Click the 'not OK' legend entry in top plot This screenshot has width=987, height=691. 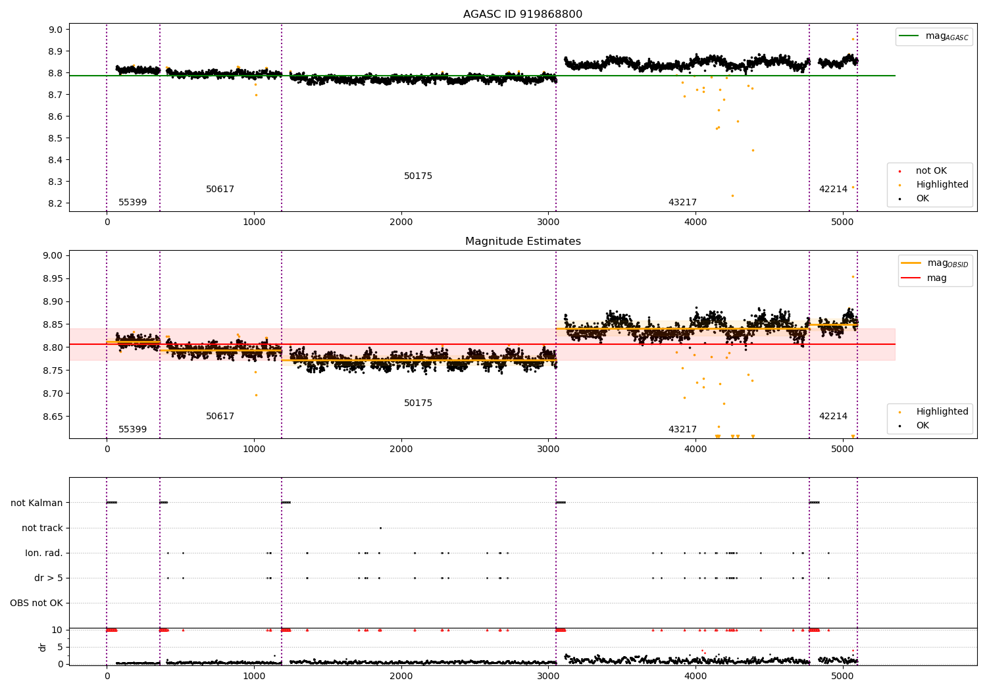(931, 171)
